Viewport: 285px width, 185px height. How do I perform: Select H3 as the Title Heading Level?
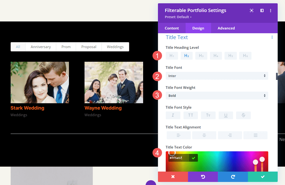coord(201,56)
